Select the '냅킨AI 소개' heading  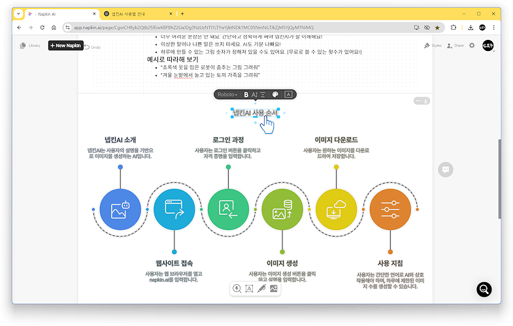[x=120, y=140]
